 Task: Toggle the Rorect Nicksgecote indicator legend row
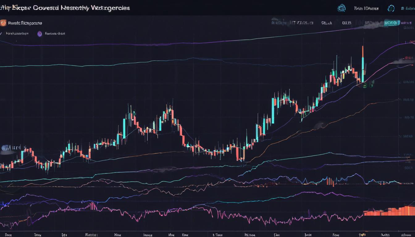click(25, 23)
